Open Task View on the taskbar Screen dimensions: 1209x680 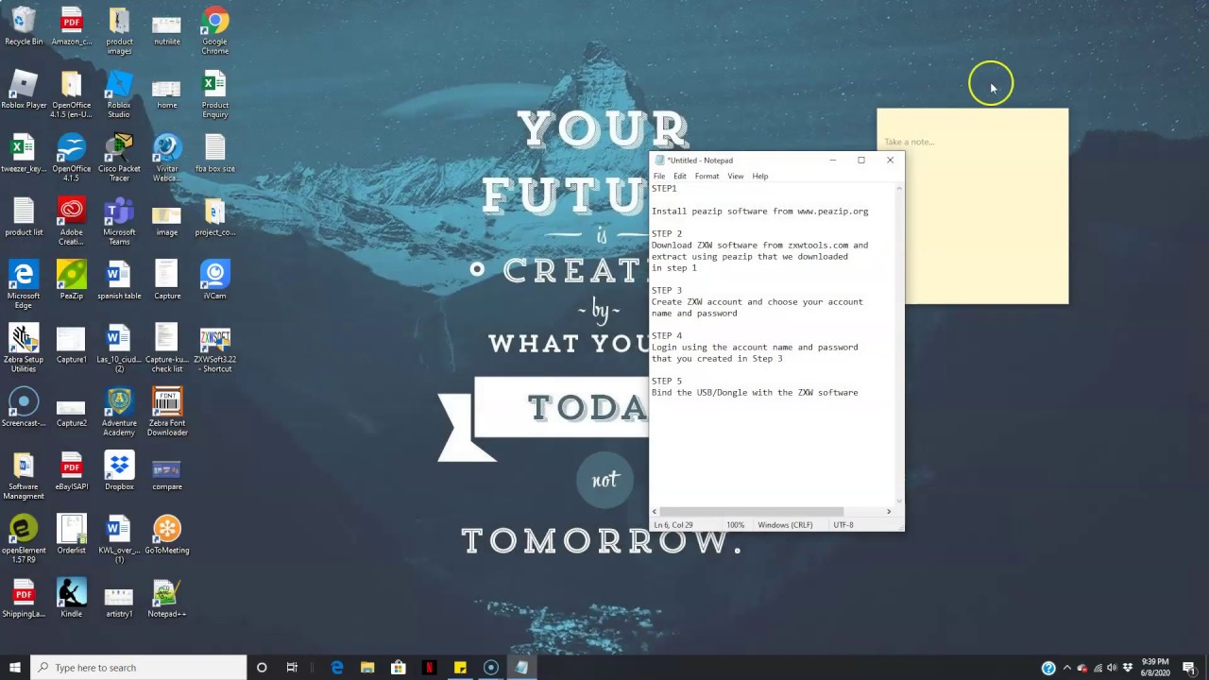coord(292,668)
